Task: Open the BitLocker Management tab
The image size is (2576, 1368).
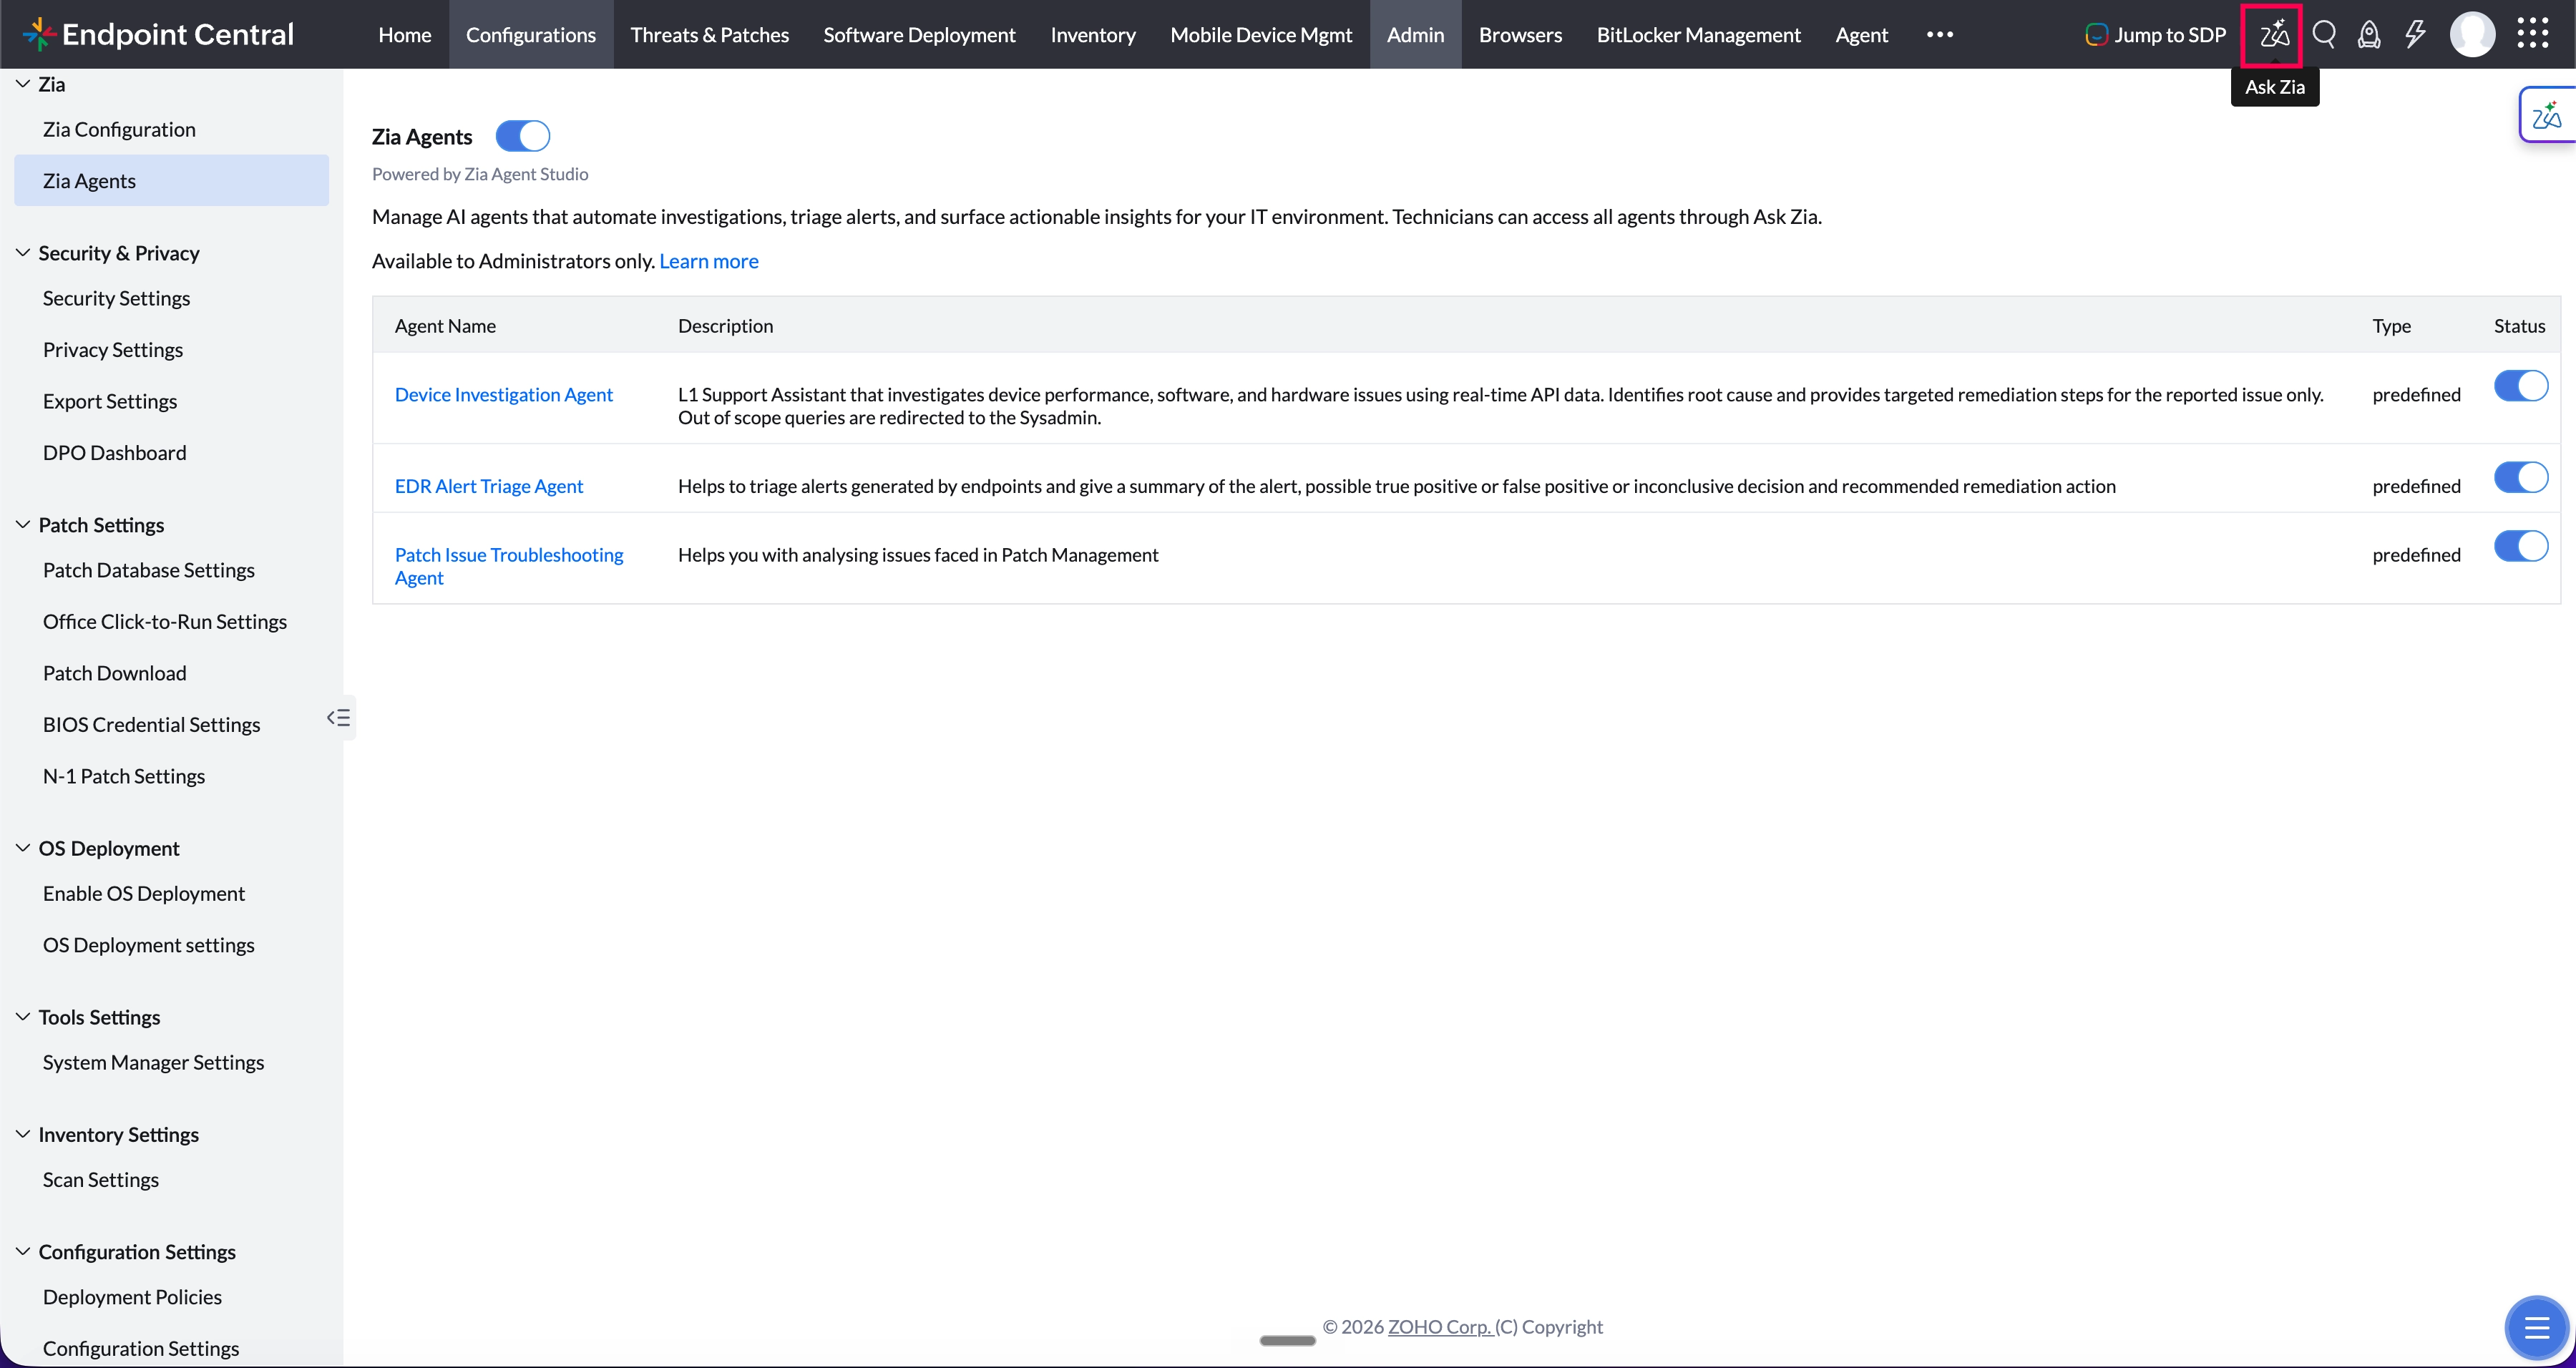Action: pyautogui.click(x=1698, y=35)
